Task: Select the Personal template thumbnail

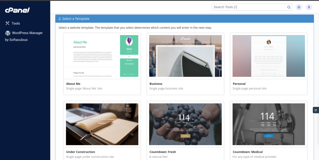Action: pos(269,56)
